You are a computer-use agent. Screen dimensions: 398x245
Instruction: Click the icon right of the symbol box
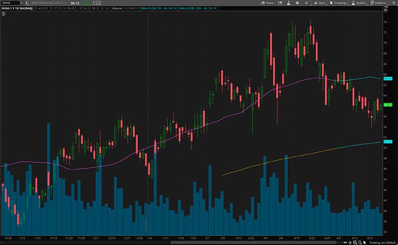27,3
